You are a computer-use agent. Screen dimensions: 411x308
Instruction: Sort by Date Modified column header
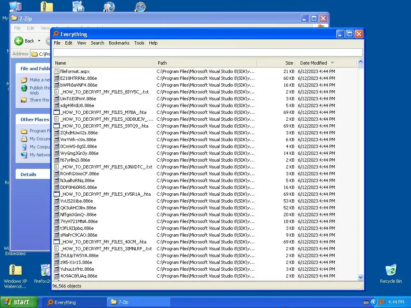pos(326,63)
